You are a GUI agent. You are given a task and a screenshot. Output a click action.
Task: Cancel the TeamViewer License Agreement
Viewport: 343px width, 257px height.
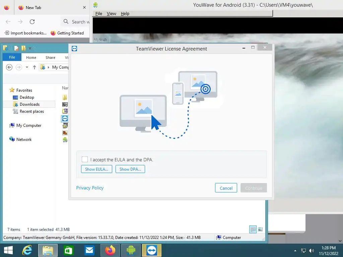point(226,188)
